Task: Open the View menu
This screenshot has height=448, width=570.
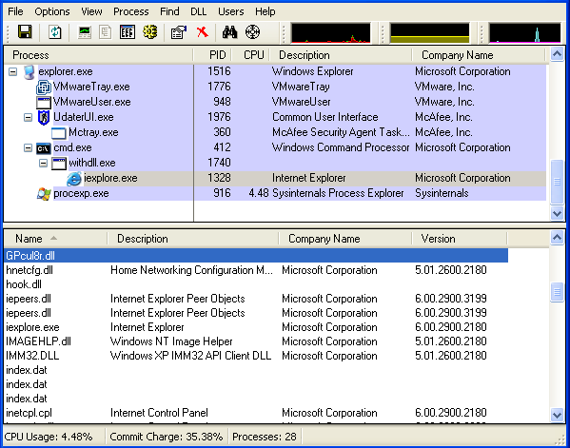Action: [x=91, y=11]
